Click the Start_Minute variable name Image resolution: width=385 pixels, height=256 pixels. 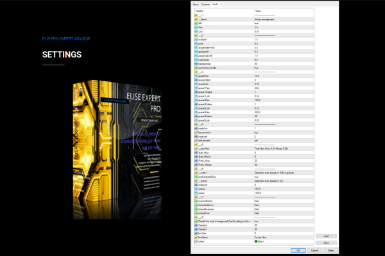[204, 157]
